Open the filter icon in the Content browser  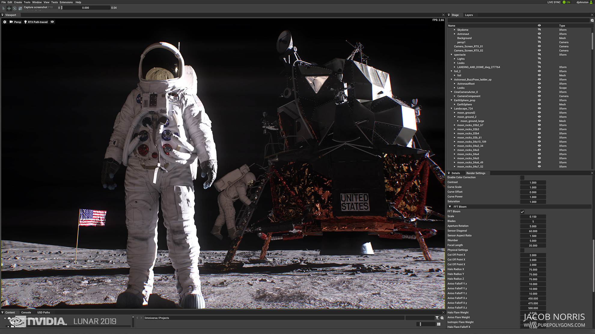tap(437, 318)
